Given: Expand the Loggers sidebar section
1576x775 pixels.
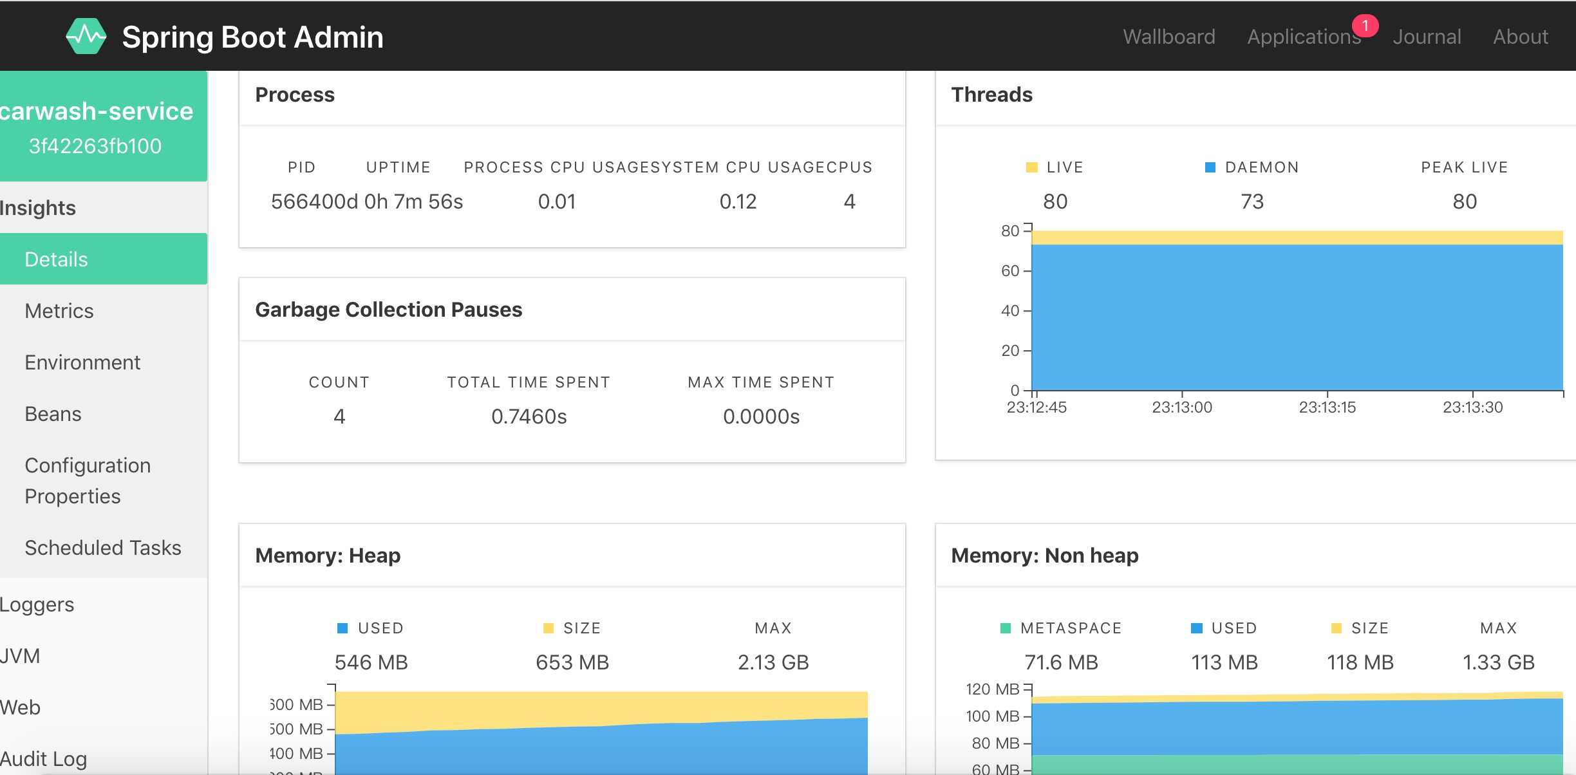Looking at the screenshot, I should click(37, 604).
